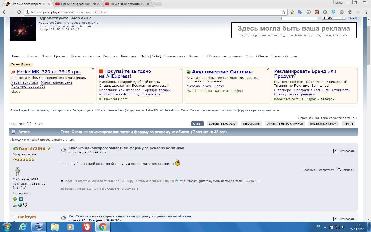Open the media player taskbar icon
Screen dimensions: 371x232
[x=70, y=227]
